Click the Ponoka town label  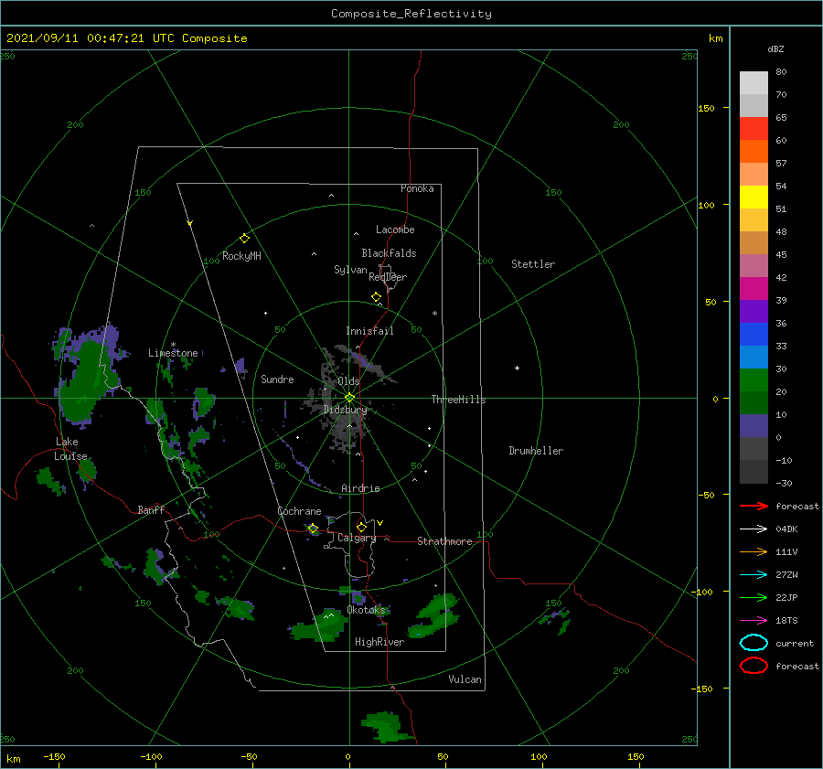417,189
